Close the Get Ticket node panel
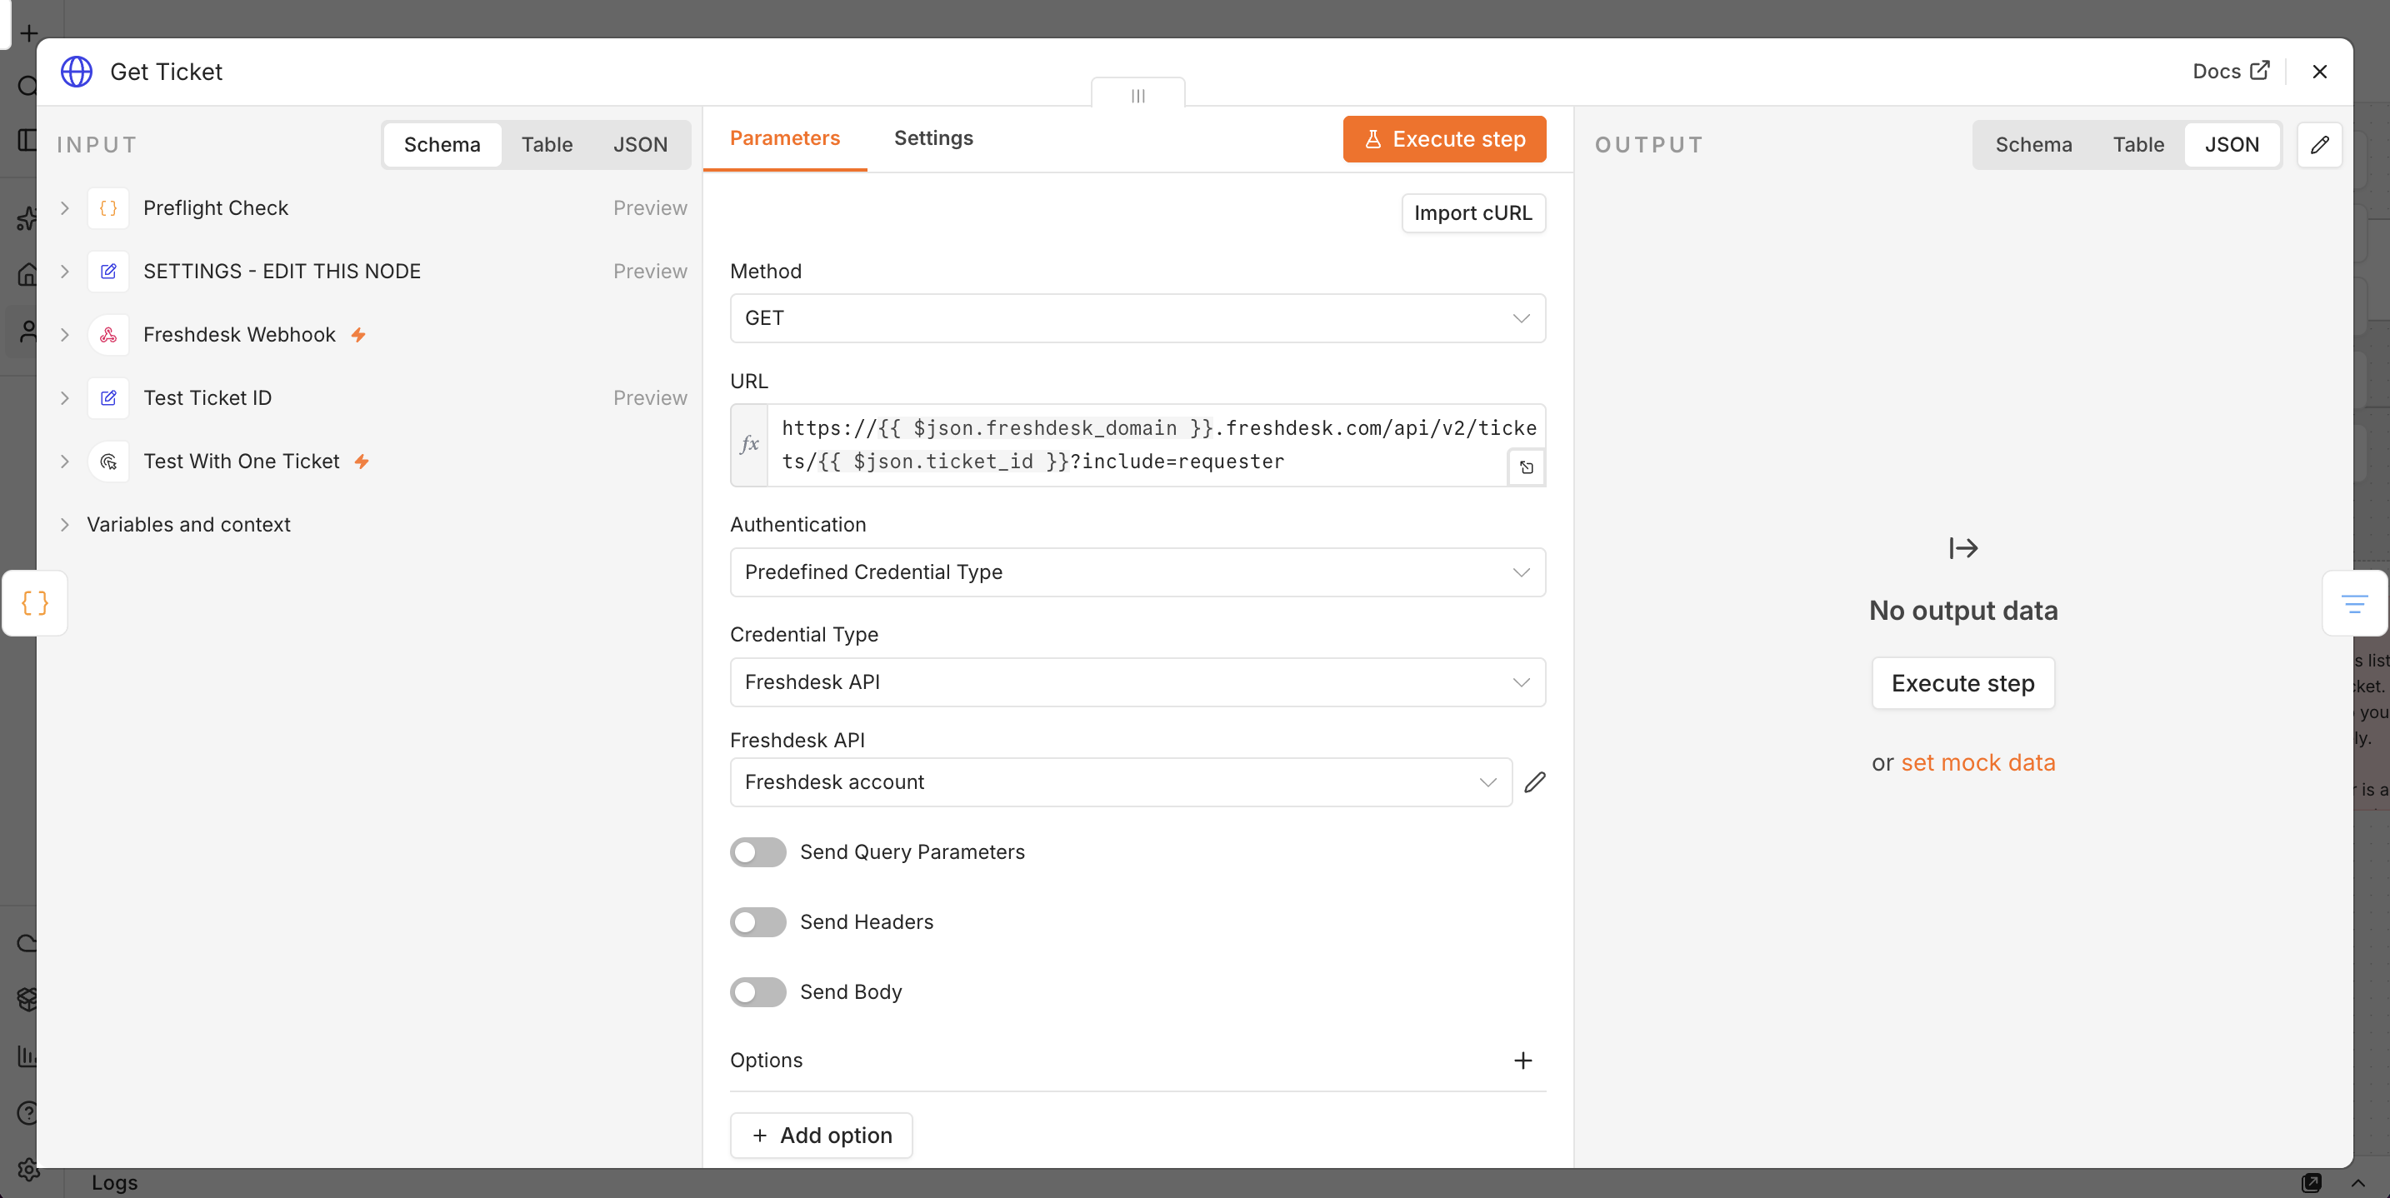The width and height of the screenshot is (2390, 1198). pos(2319,72)
